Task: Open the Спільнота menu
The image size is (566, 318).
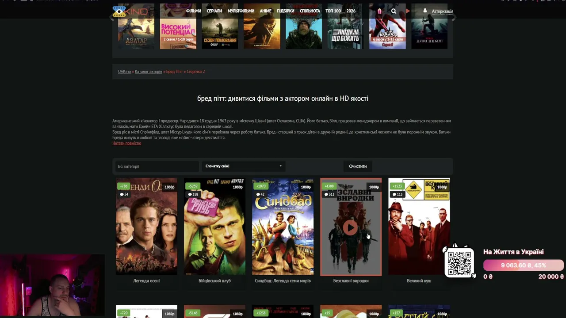Action: (x=310, y=11)
